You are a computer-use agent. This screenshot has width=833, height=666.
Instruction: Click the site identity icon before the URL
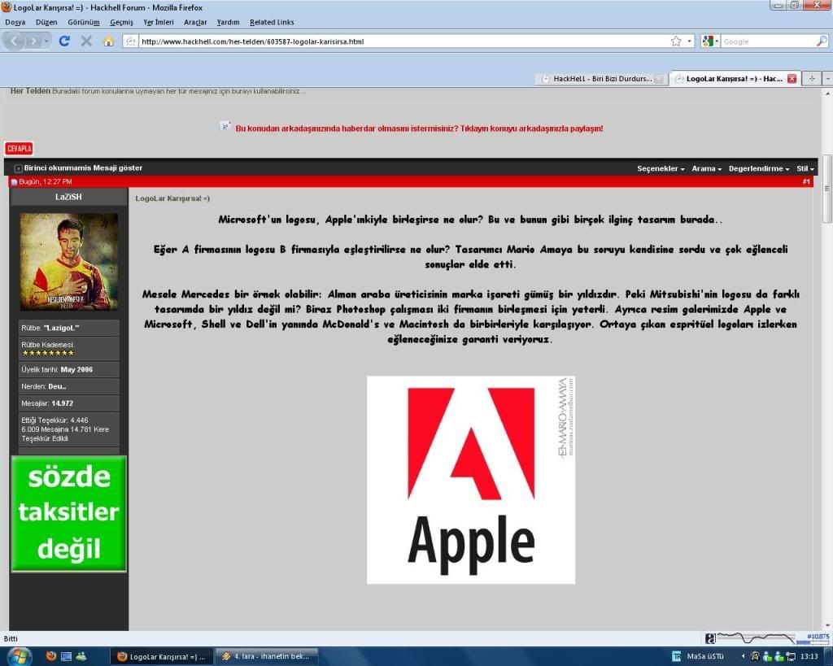click(x=130, y=41)
